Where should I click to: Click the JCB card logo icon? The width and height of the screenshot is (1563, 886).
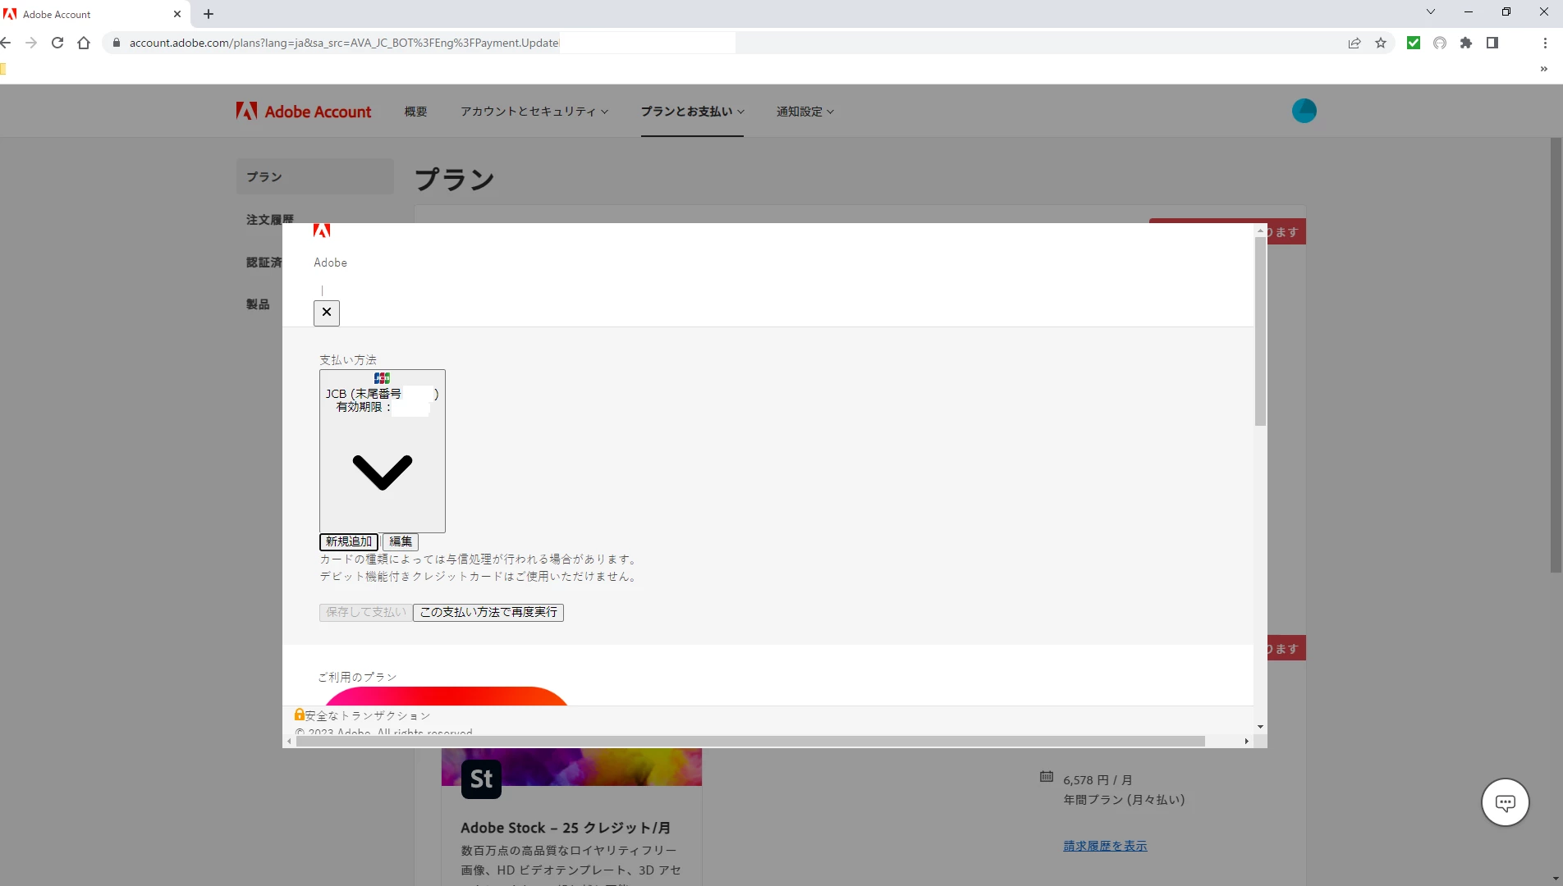point(383,378)
